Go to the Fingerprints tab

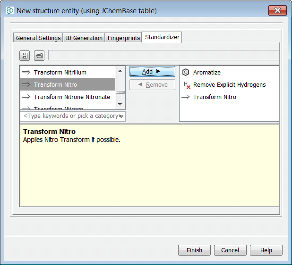(x=124, y=38)
